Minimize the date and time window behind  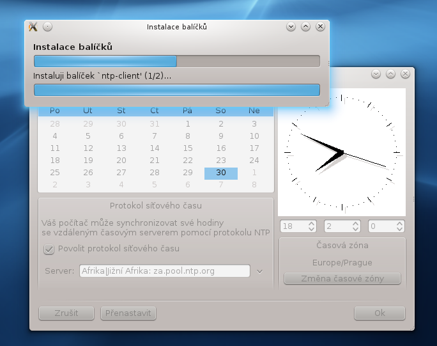click(x=376, y=74)
